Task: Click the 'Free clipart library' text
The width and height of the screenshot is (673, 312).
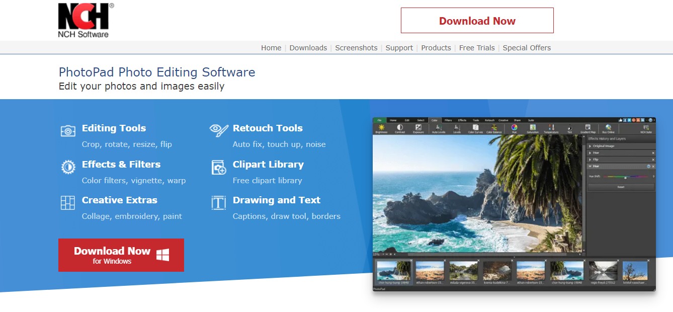Action: tap(268, 181)
